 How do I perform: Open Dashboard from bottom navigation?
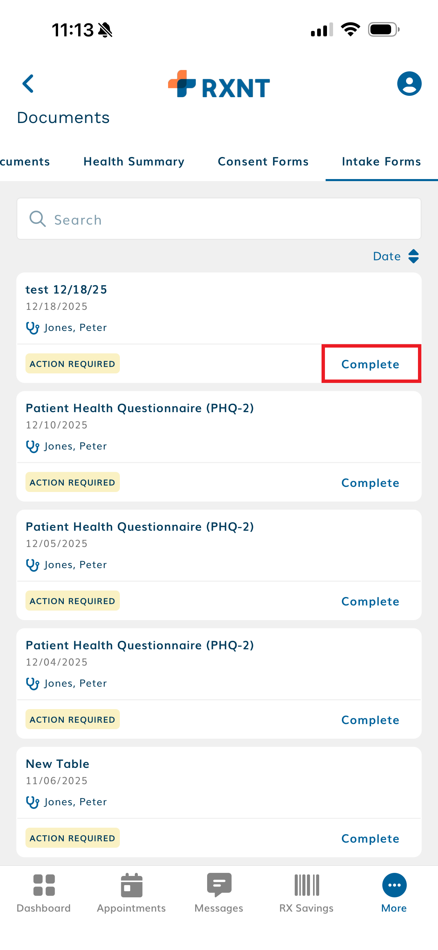tap(43, 893)
